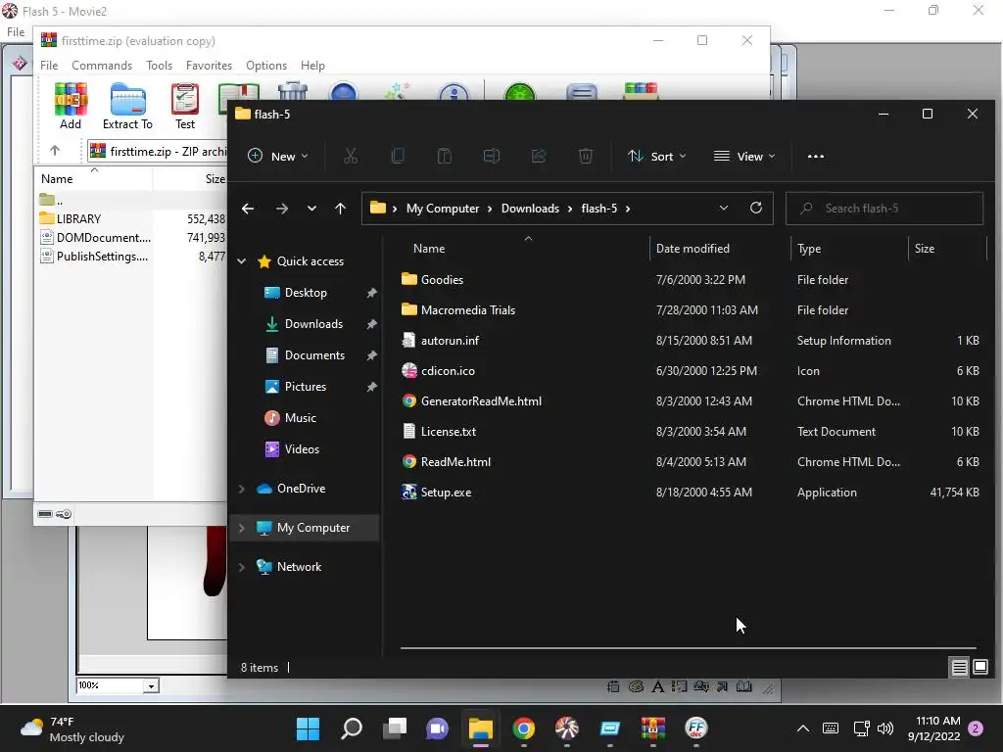
Task: Select Pictures in Quick access
Action: coord(306,386)
